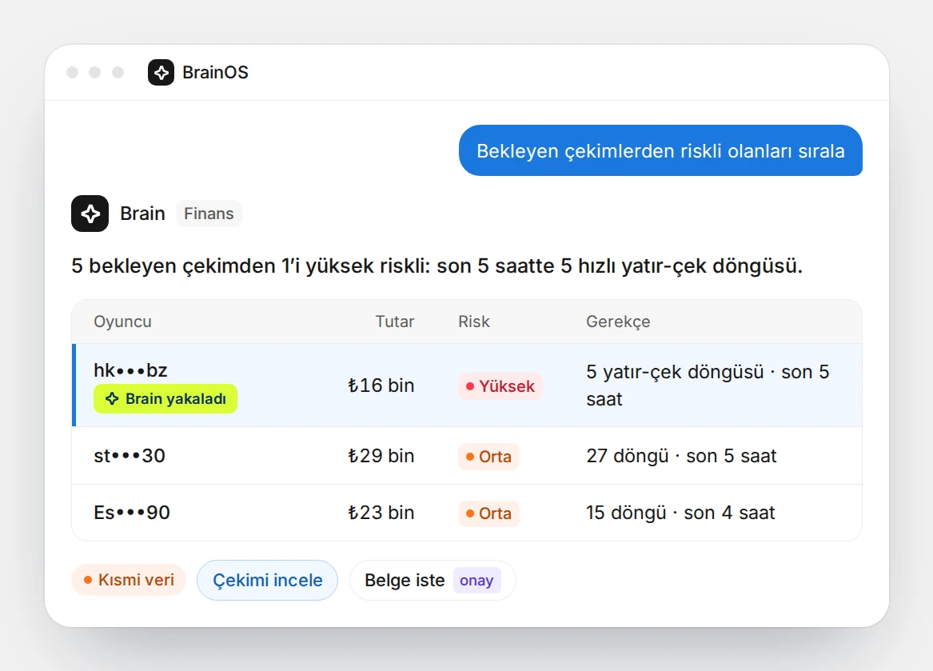
Task: Click the Brain yakaladı badge
Action: click(x=165, y=399)
